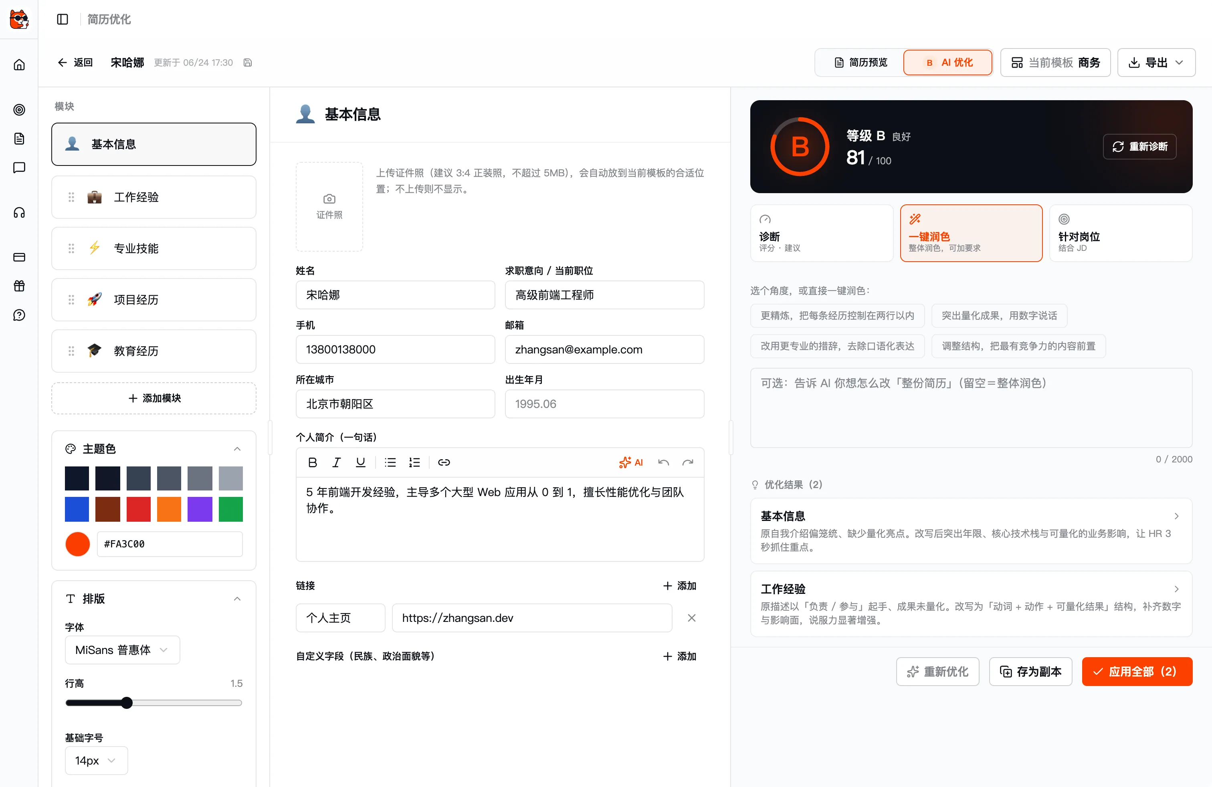Collapse the 排版 section
The height and width of the screenshot is (787, 1212).
pos(237,599)
